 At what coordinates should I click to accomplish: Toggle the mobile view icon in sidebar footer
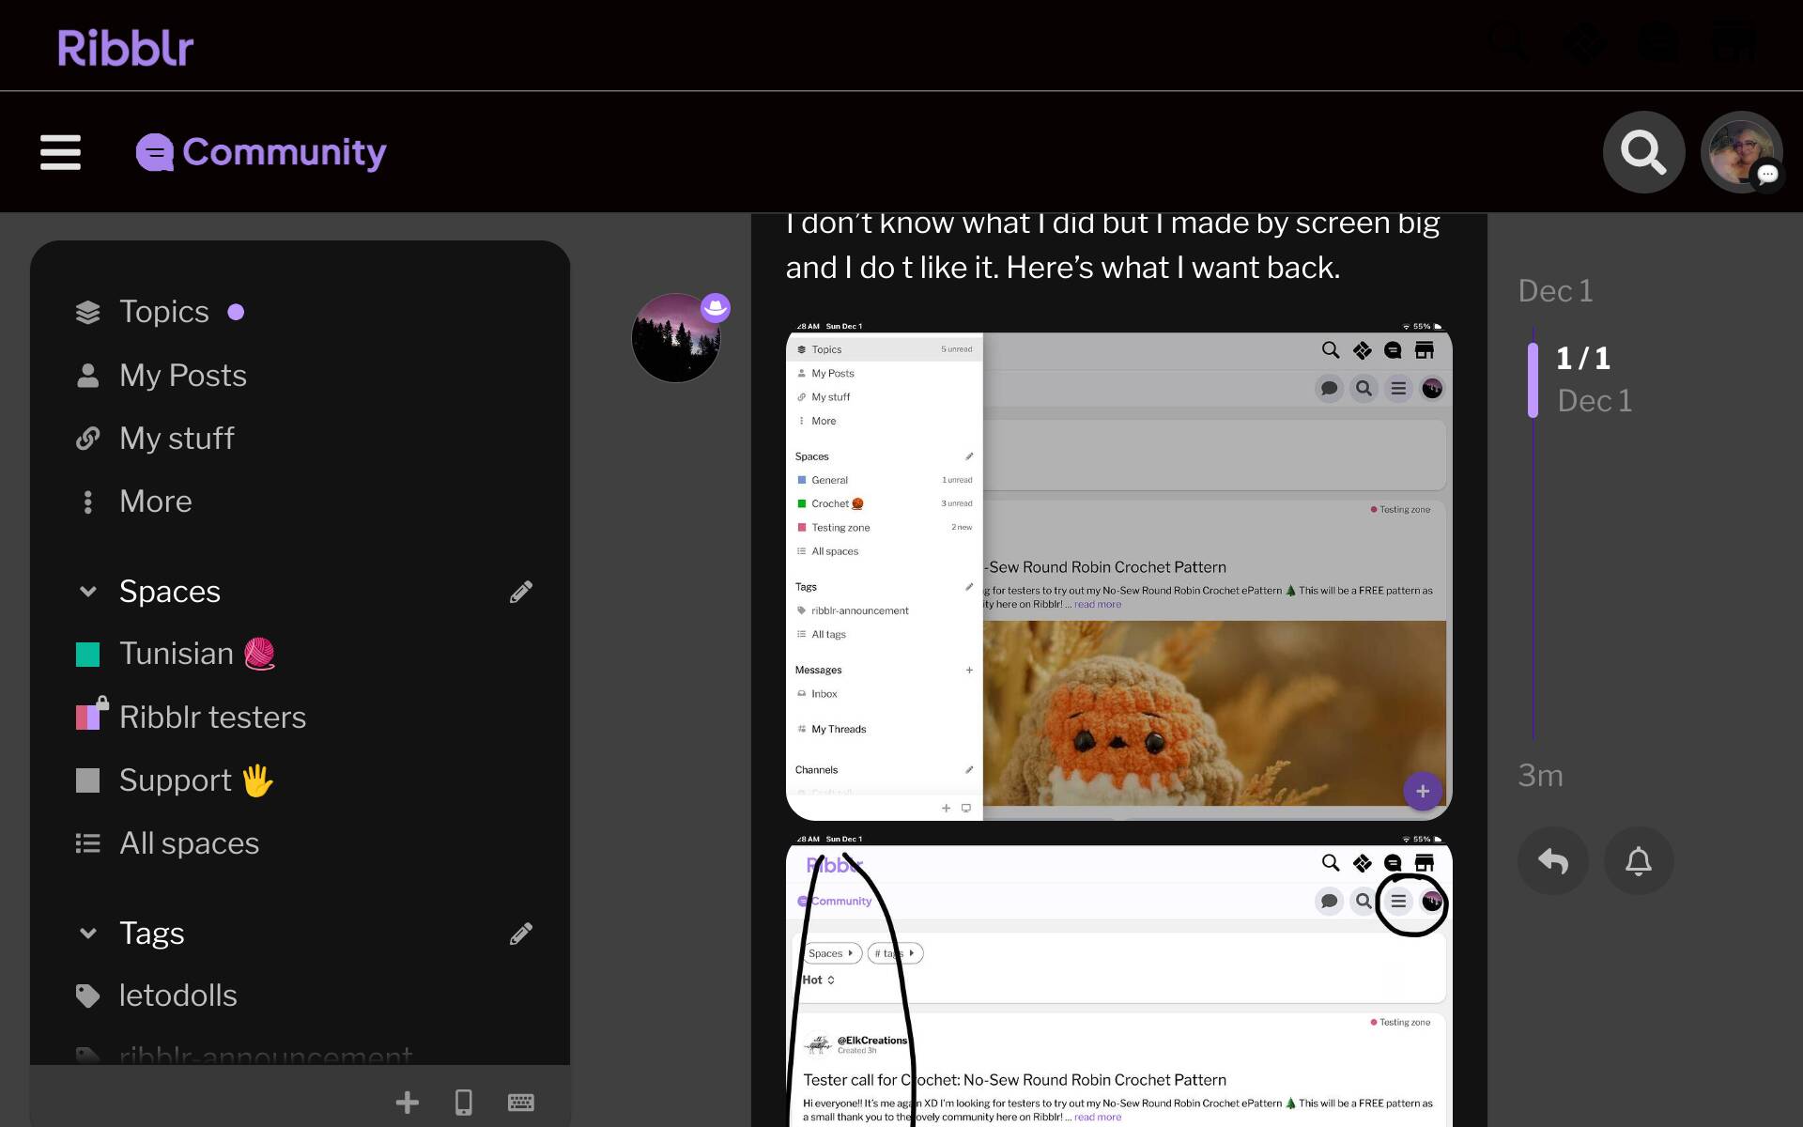463,1102
